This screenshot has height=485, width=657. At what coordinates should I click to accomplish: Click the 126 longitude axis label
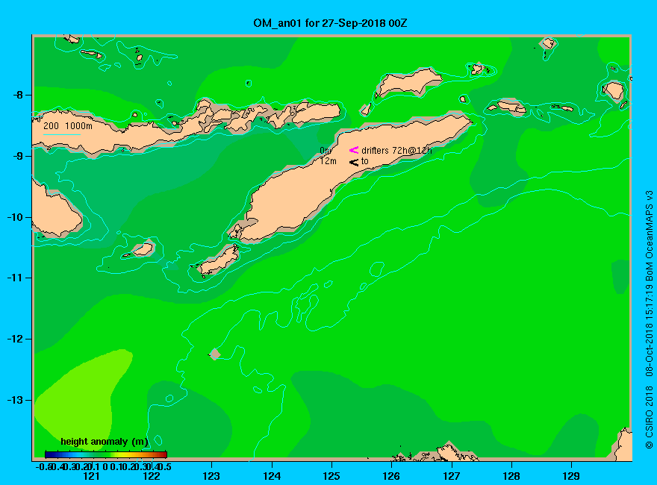[x=391, y=476]
